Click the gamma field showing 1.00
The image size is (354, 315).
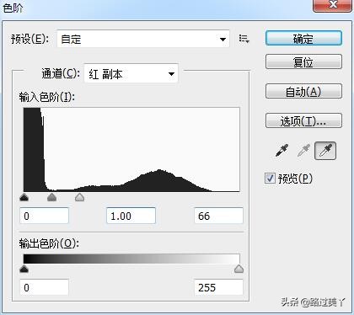(x=131, y=216)
